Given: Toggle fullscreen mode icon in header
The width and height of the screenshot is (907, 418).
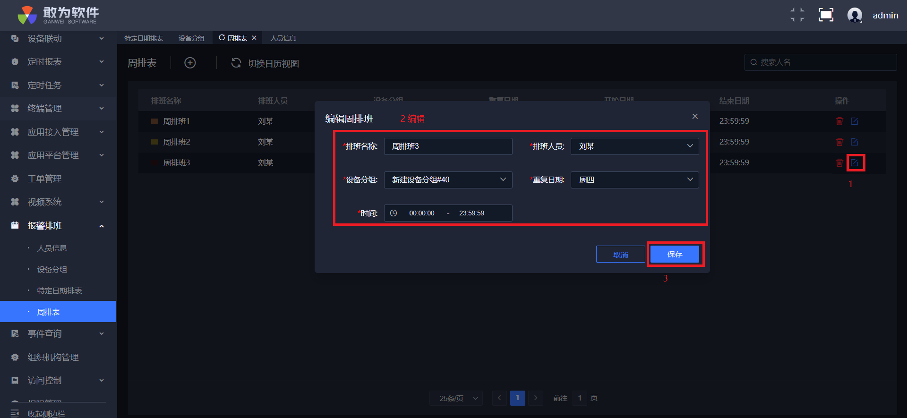Looking at the screenshot, I should click(826, 15).
